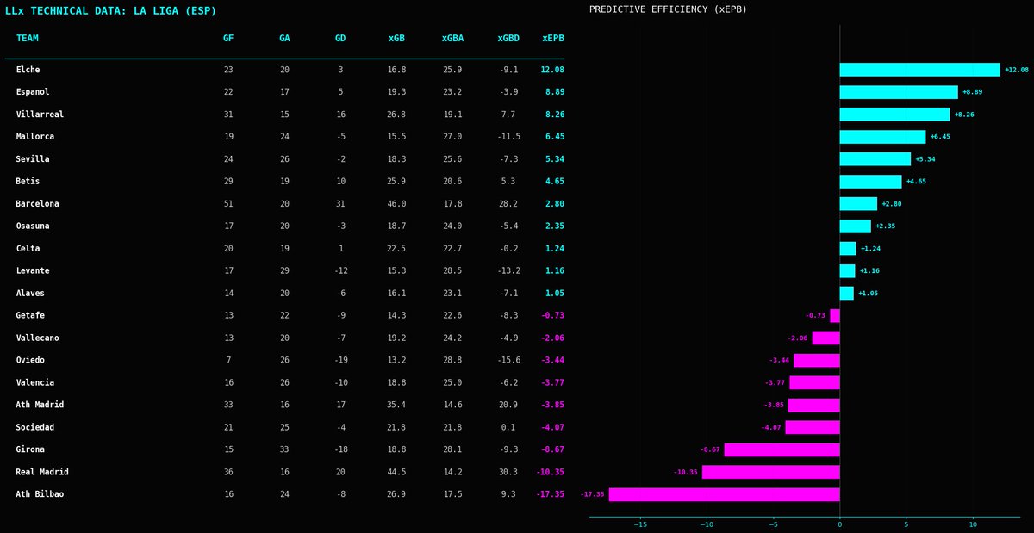
Task: Select the xGB column header
Action: 396,39
